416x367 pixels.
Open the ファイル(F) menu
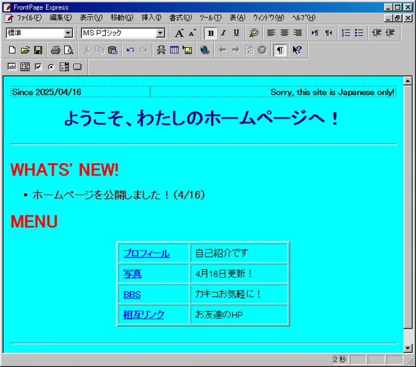coord(29,18)
